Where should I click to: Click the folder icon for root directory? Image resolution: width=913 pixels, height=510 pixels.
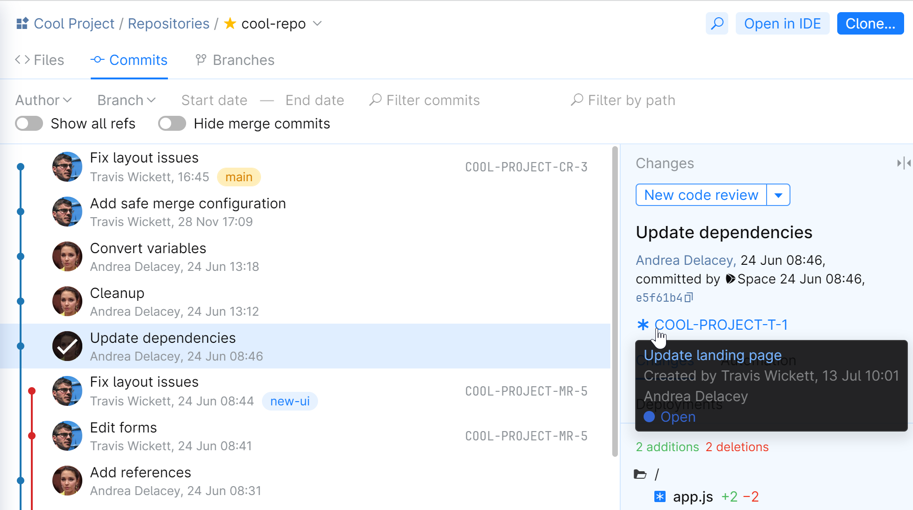click(x=640, y=475)
